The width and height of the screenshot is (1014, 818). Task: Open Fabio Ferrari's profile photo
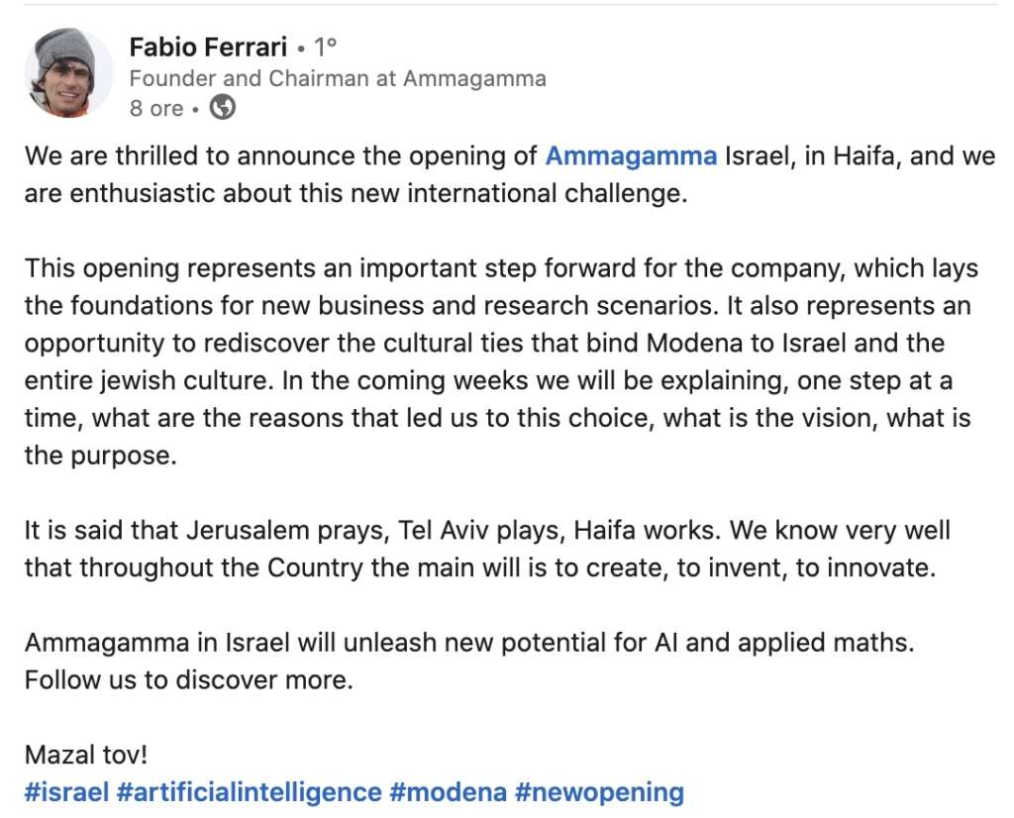click(69, 72)
